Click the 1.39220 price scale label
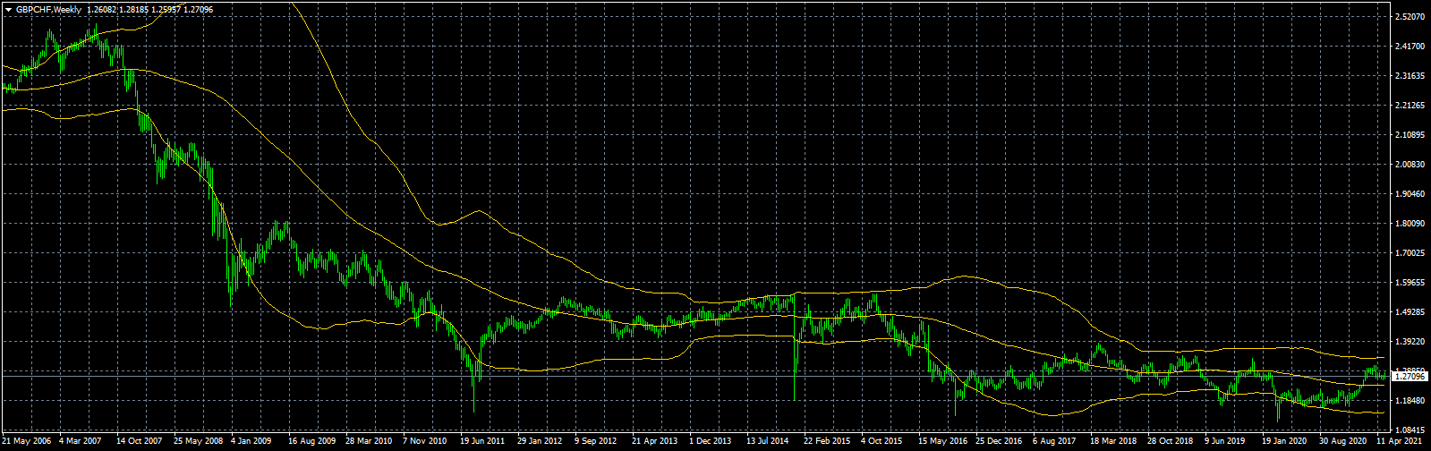Viewport: 1431px width, 451px height. 1410,342
